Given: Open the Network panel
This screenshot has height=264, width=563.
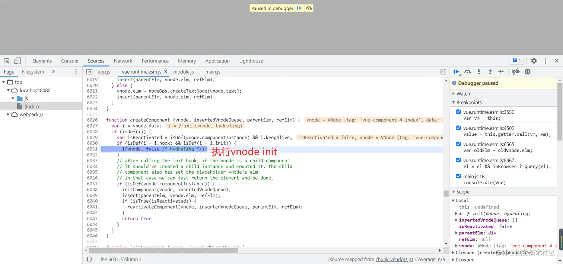Looking at the screenshot, I should point(123,61).
